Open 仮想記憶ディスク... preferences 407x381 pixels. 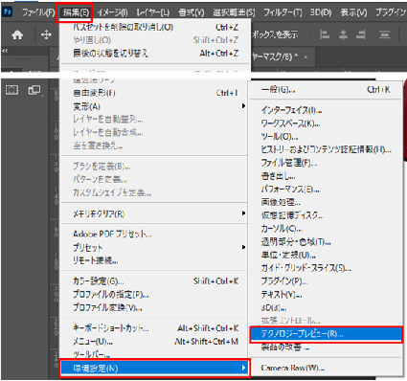click(x=326, y=215)
